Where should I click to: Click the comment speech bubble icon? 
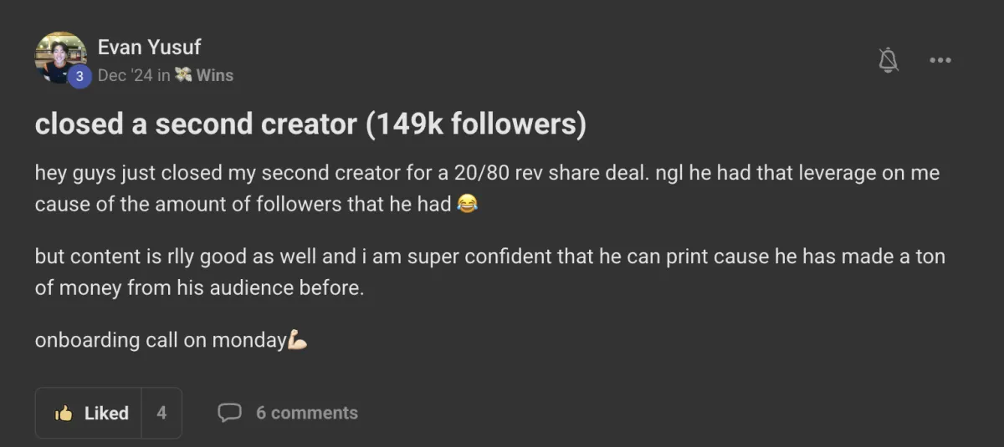point(229,413)
